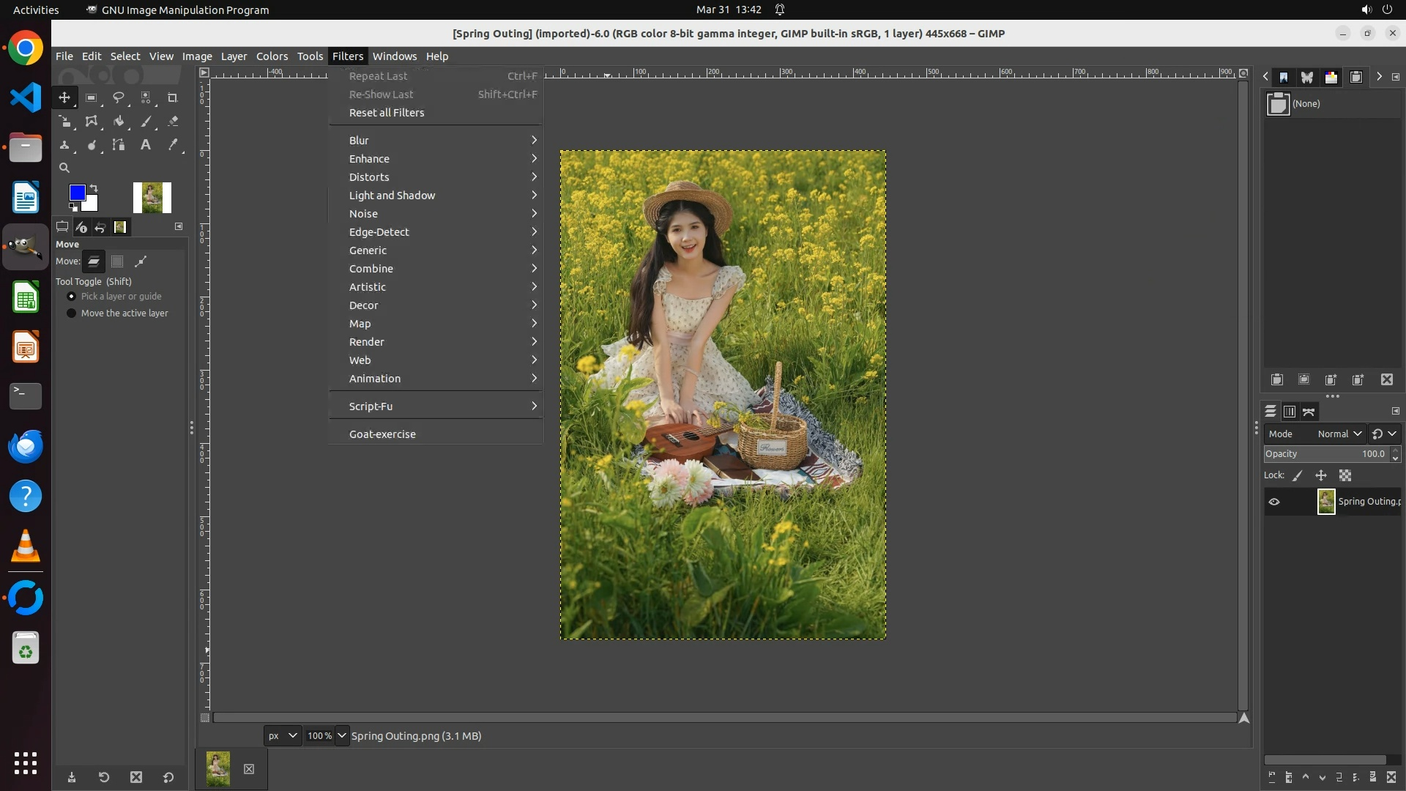Select the Zoom magnifier tool
Image resolution: width=1406 pixels, height=791 pixels.
click(x=64, y=168)
